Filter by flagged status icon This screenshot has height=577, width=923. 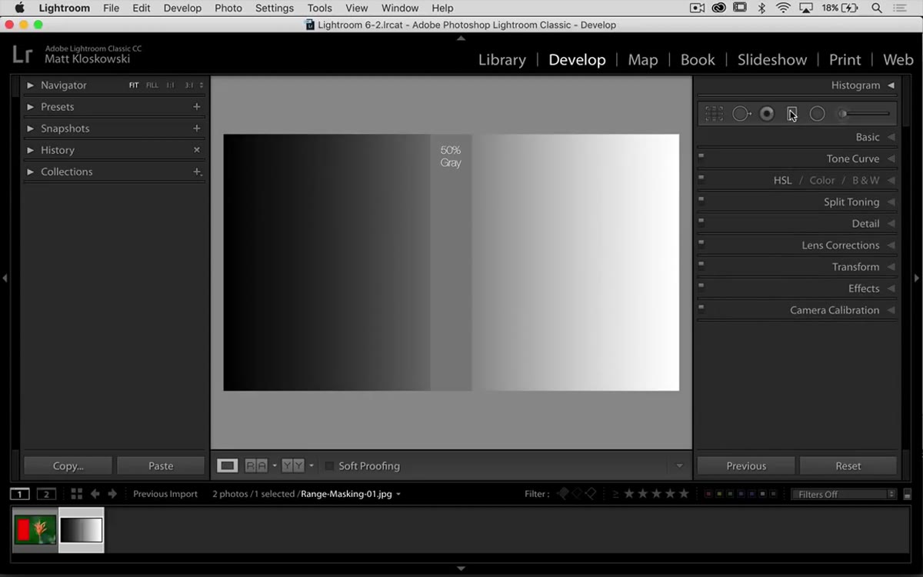coord(564,494)
